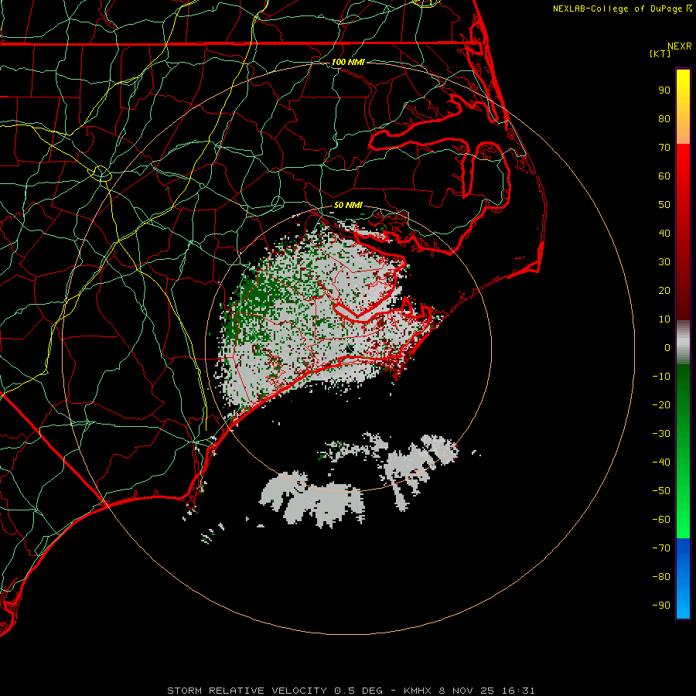Click the 60 value on the velocity scale

(x=664, y=176)
